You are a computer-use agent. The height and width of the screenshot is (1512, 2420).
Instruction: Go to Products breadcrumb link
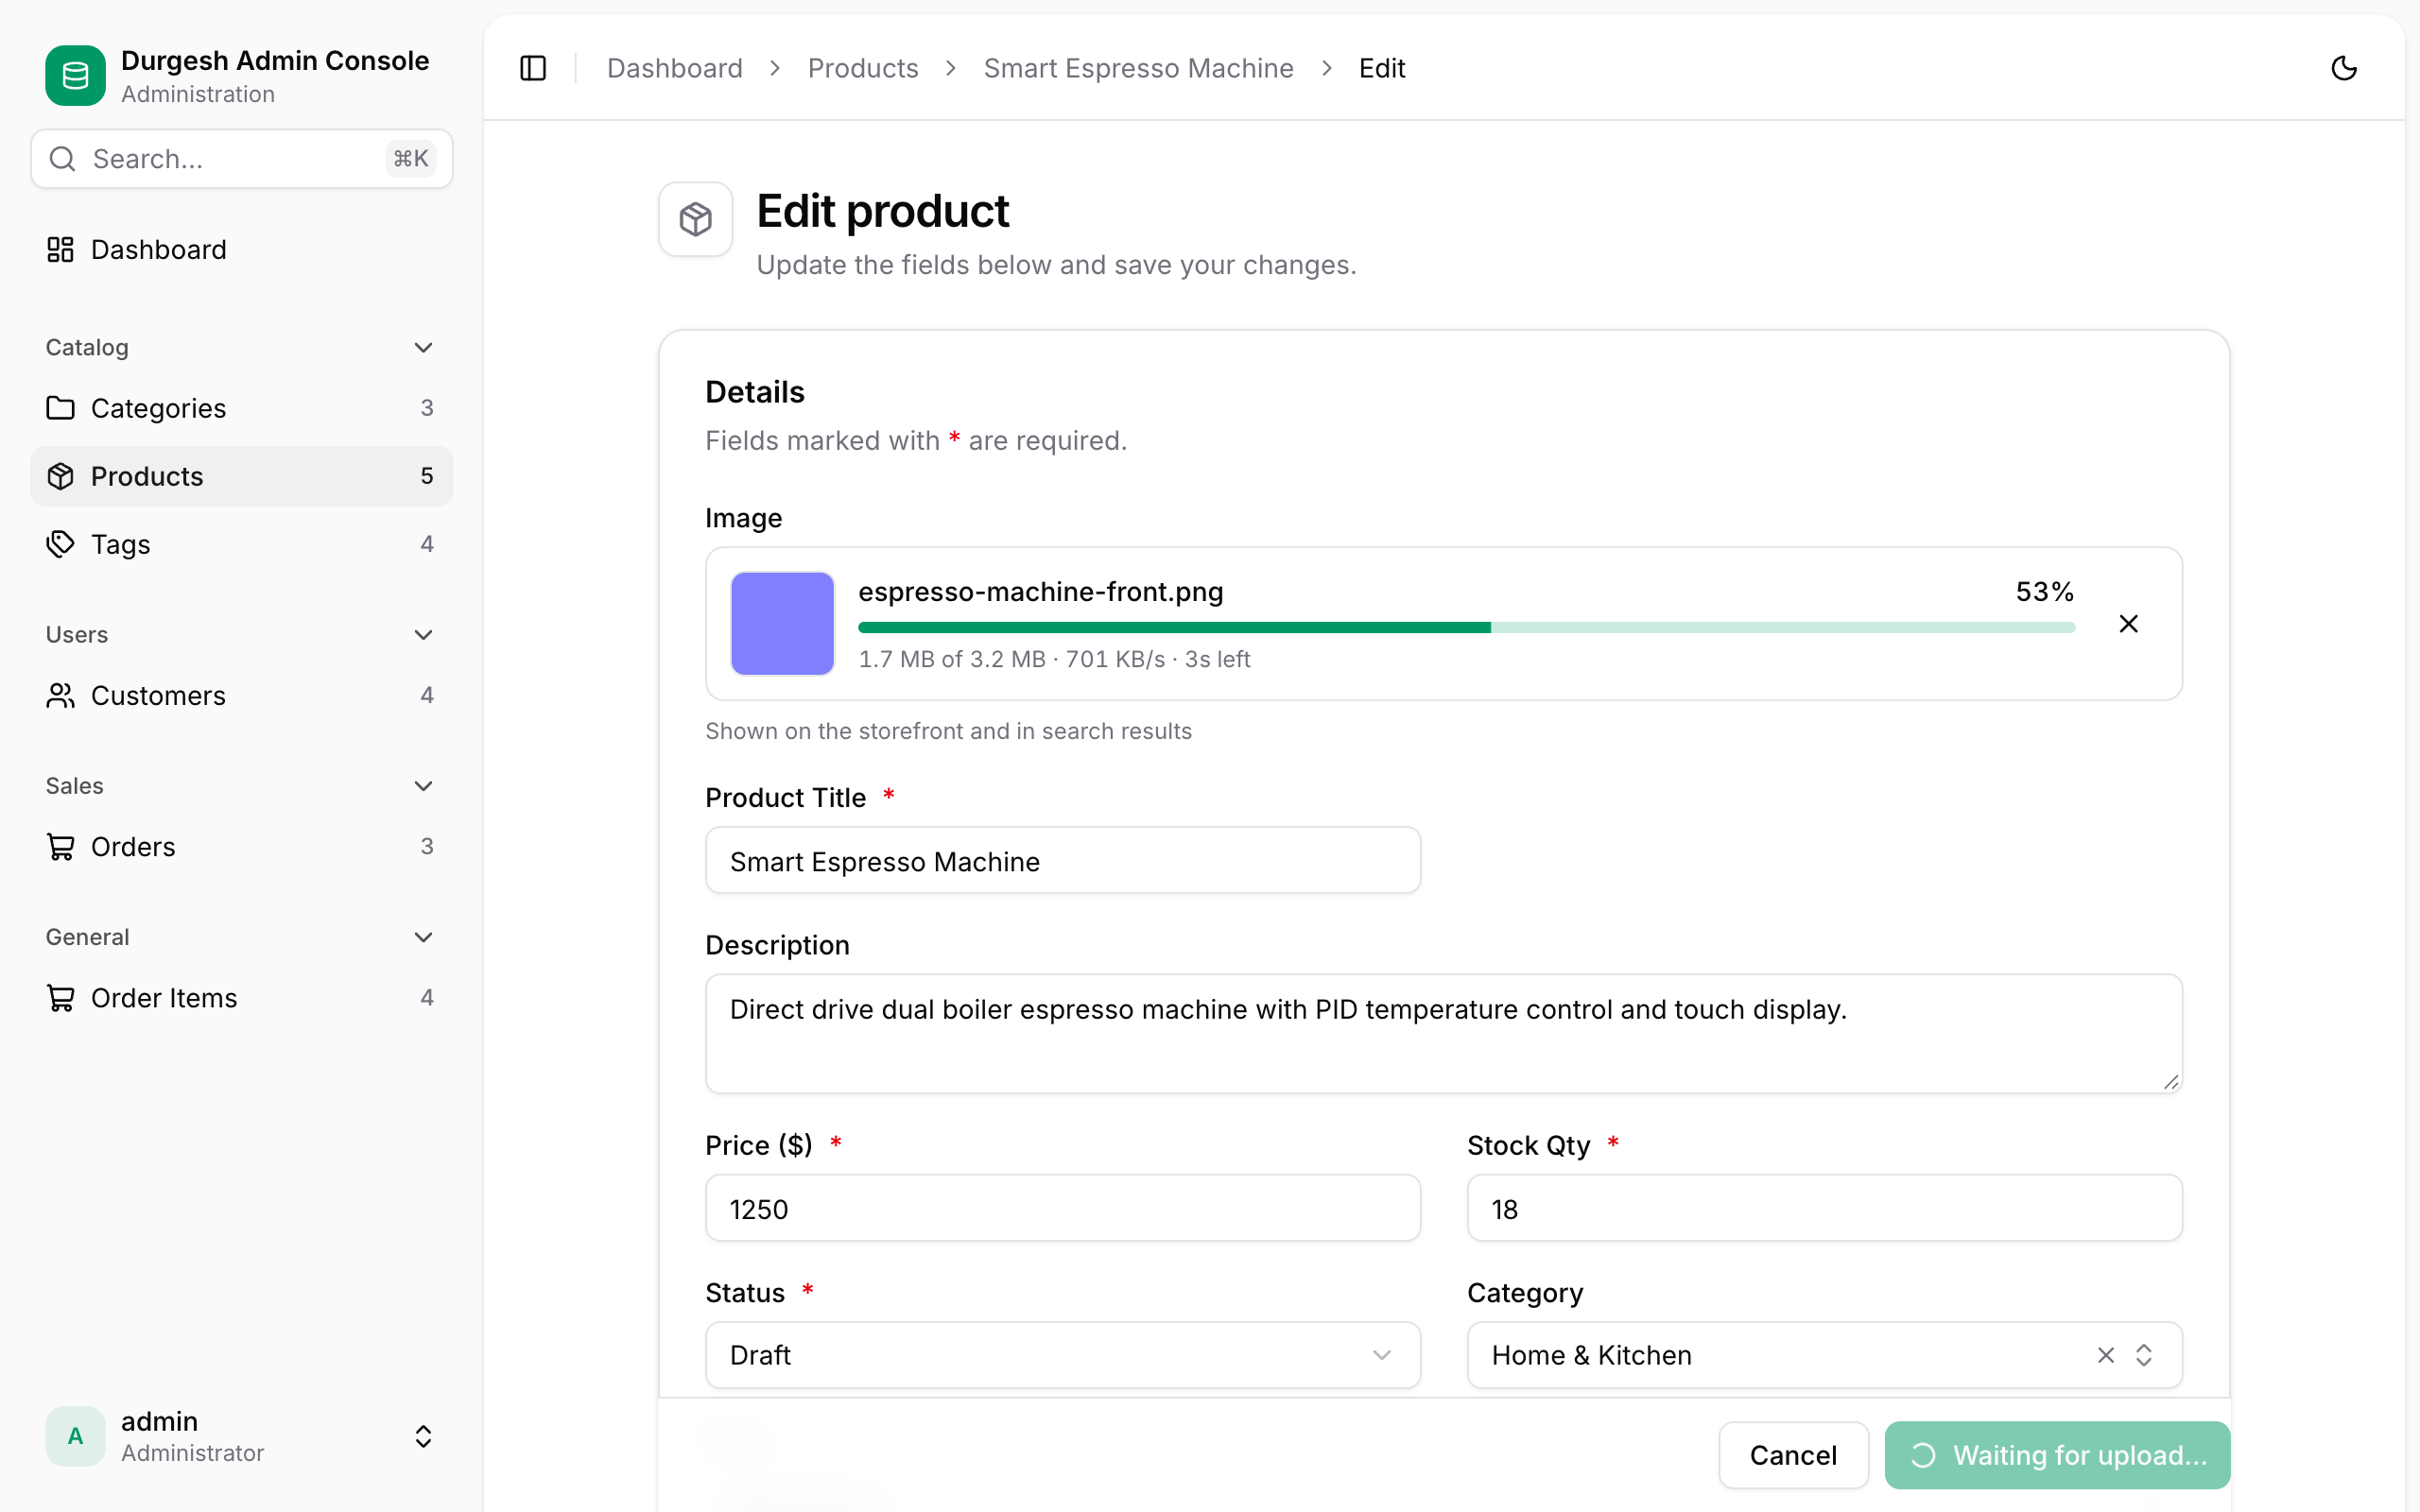(x=863, y=68)
